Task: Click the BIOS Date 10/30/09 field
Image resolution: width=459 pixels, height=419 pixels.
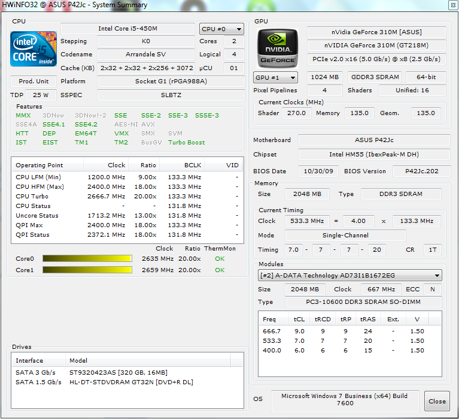Action: [x=318, y=171]
